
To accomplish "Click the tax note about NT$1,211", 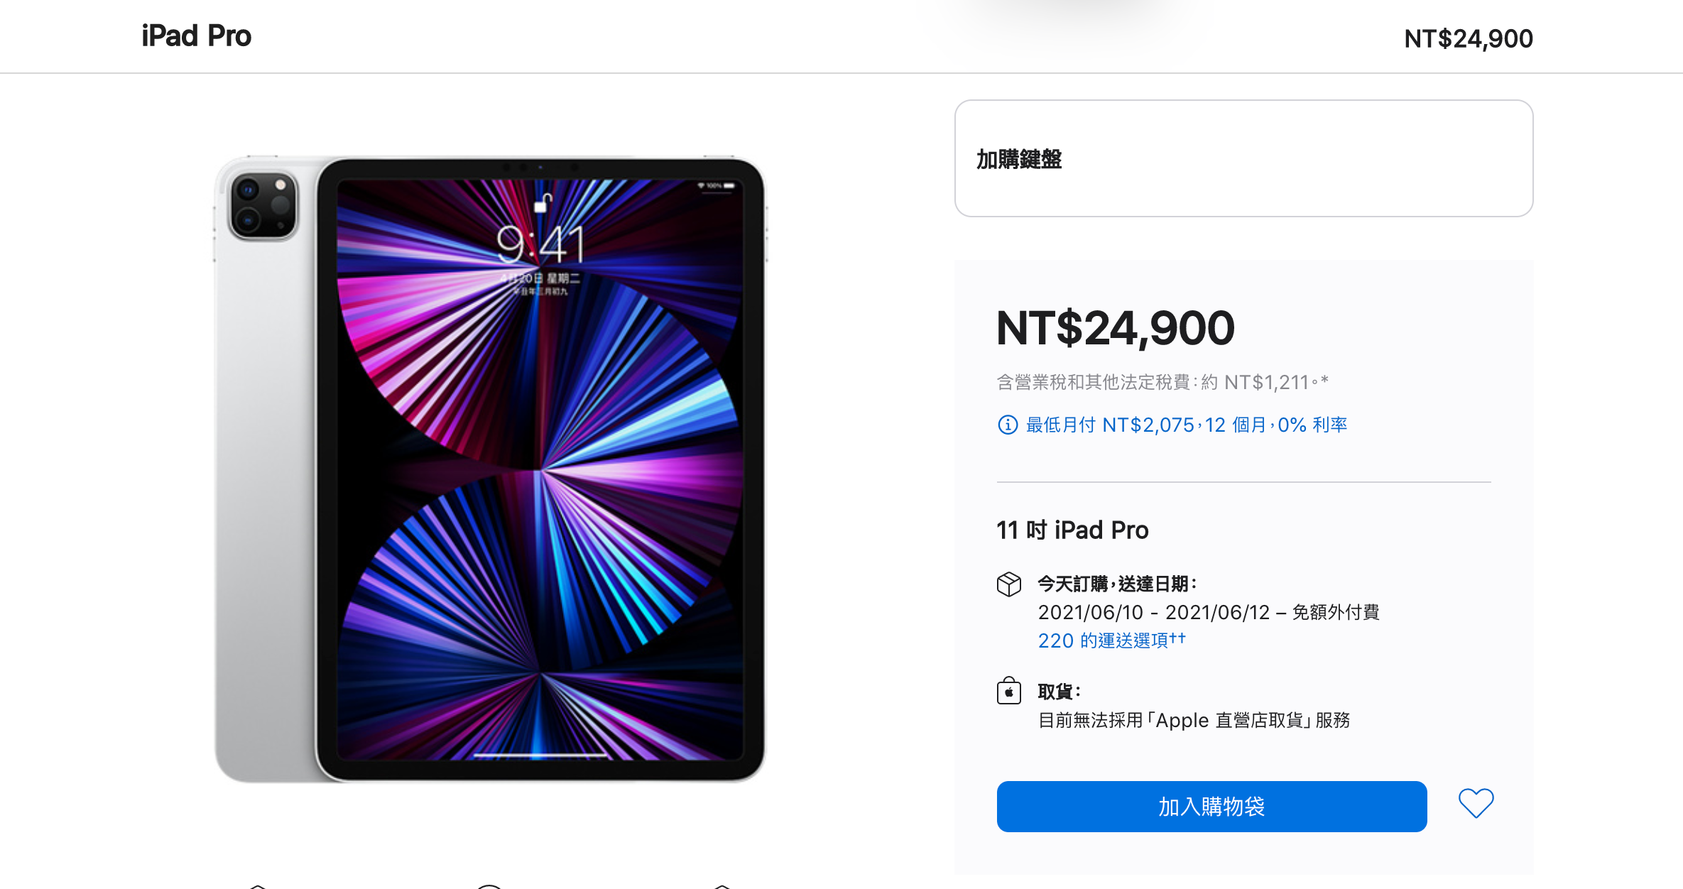I will pos(1162,382).
